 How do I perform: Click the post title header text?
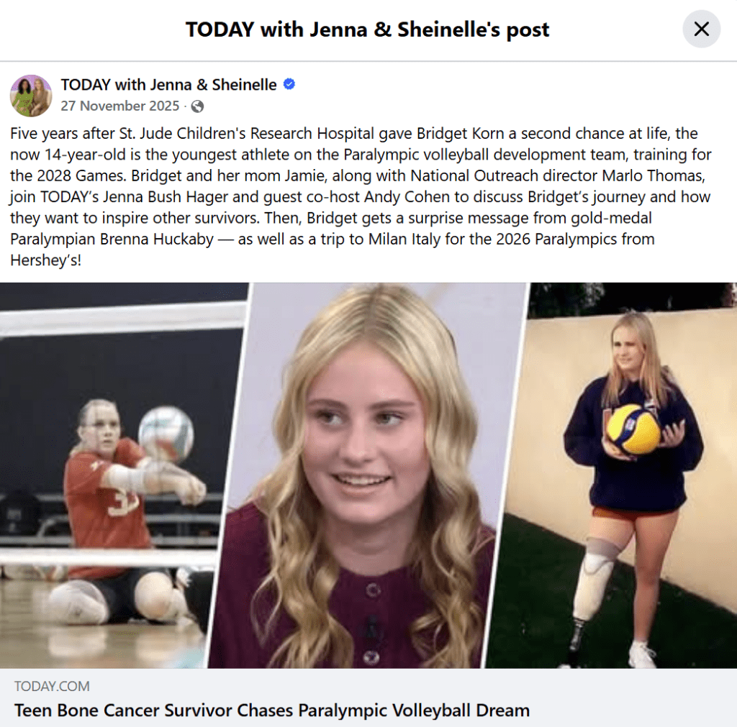coord(367,29)
